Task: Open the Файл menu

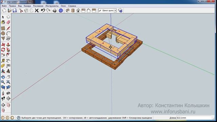Action: (4, 6)
